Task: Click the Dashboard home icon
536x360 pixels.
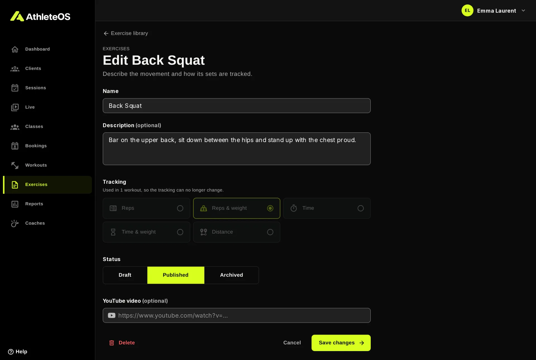Action: coord(15,49)
